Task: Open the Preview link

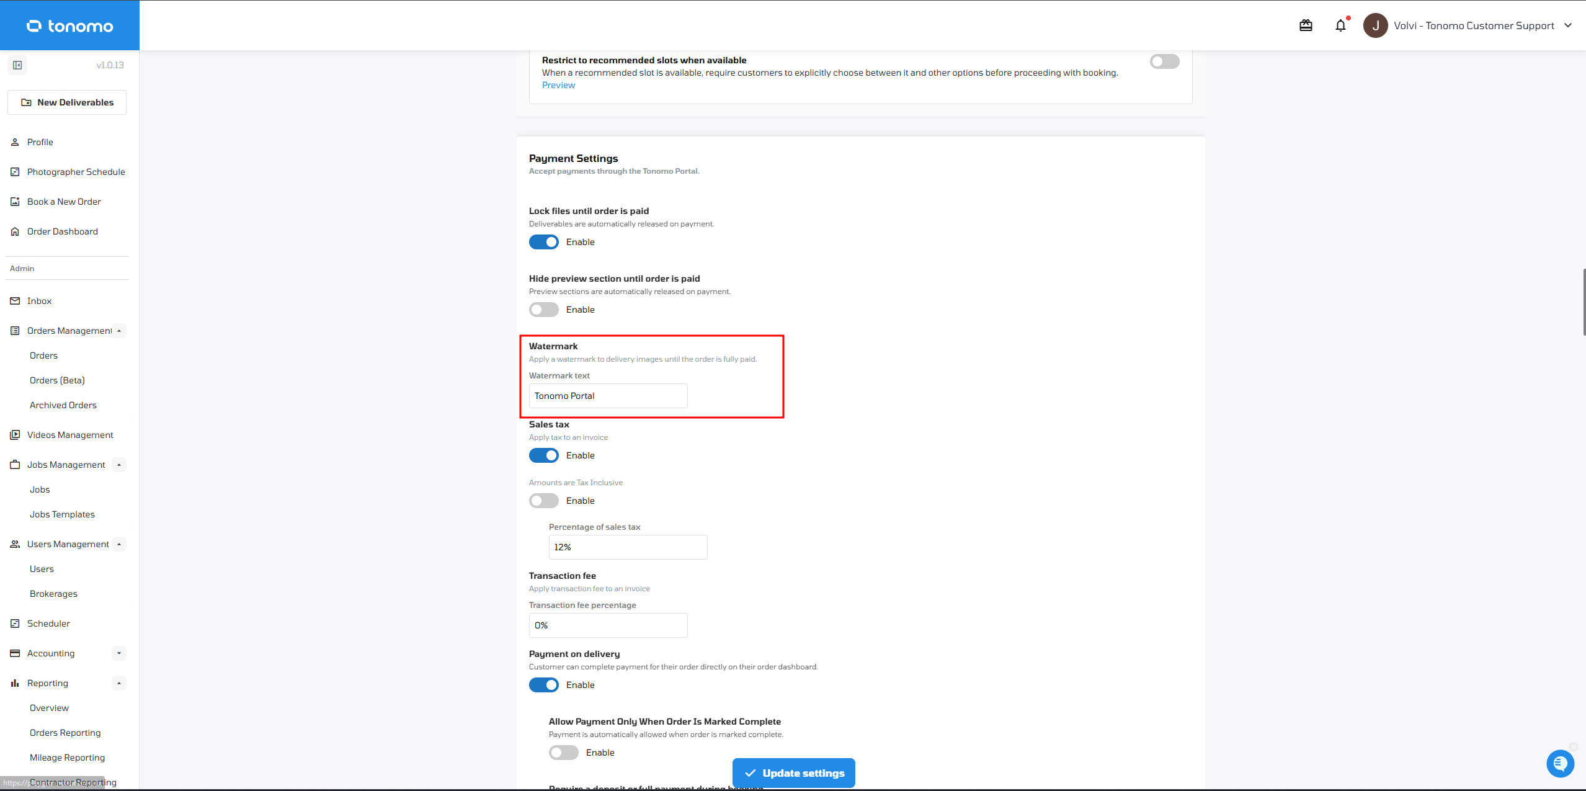Action: pos(558,85)
